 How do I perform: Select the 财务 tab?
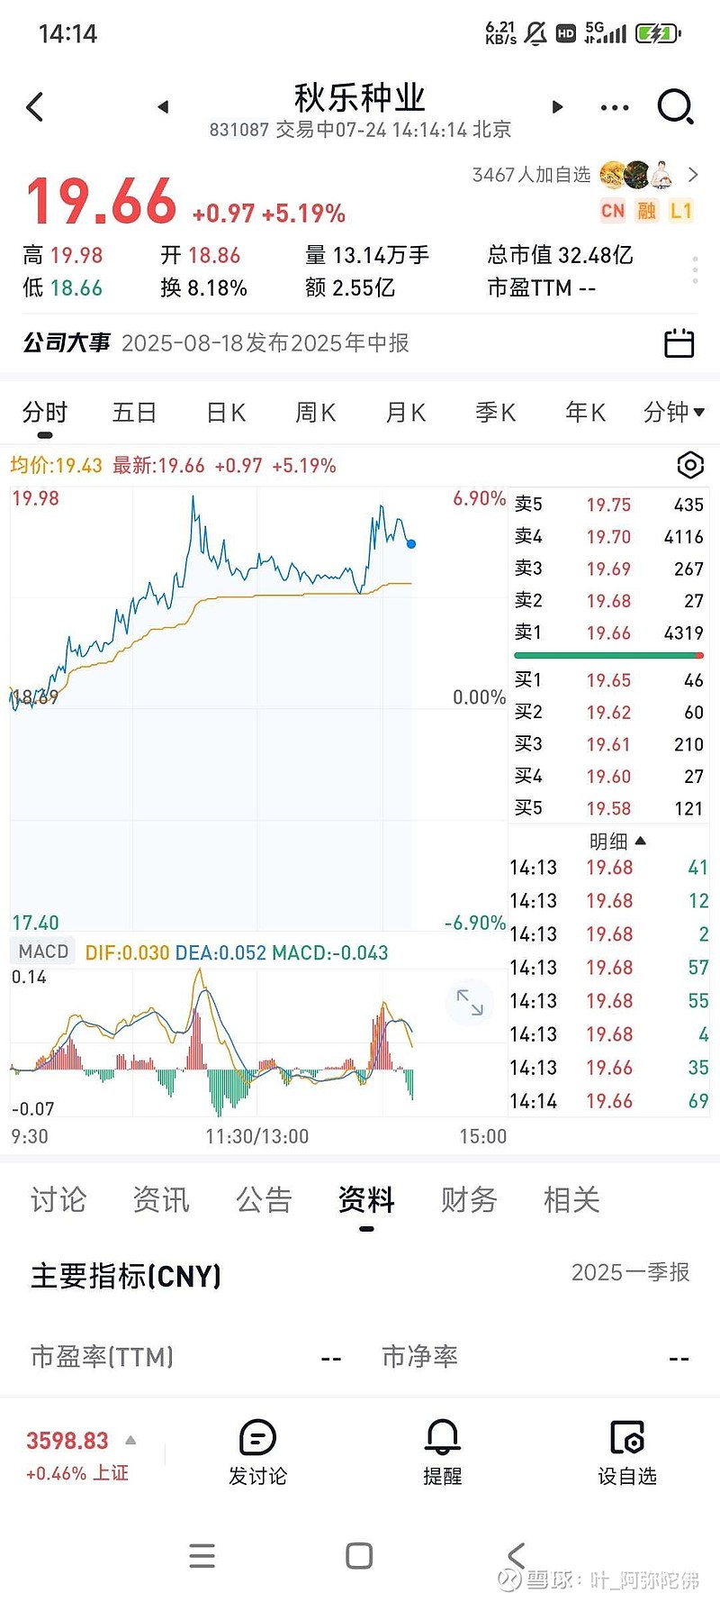[469, 1199]
